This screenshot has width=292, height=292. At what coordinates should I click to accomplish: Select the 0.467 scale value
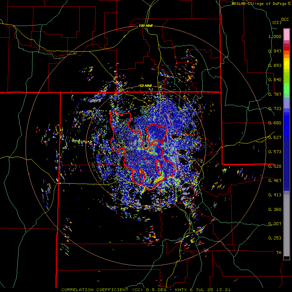pyautogui.click(x=275, y=181)
